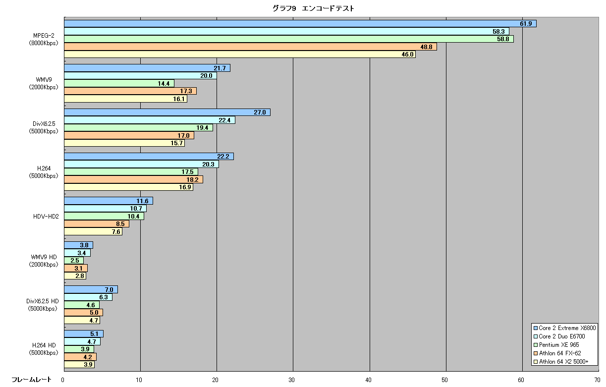Select the 61.9 MPEG-2 bar
The width and height of the screenshot is (606, 387).
point(300,23)
